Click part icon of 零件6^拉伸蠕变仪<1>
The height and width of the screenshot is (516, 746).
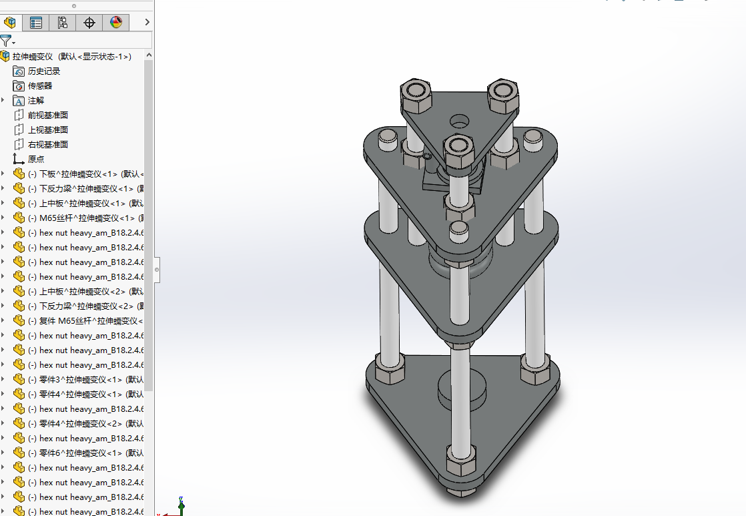click(19, 453)
